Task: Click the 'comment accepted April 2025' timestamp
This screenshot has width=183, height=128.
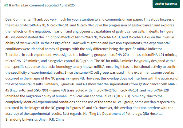Action: 52,5
